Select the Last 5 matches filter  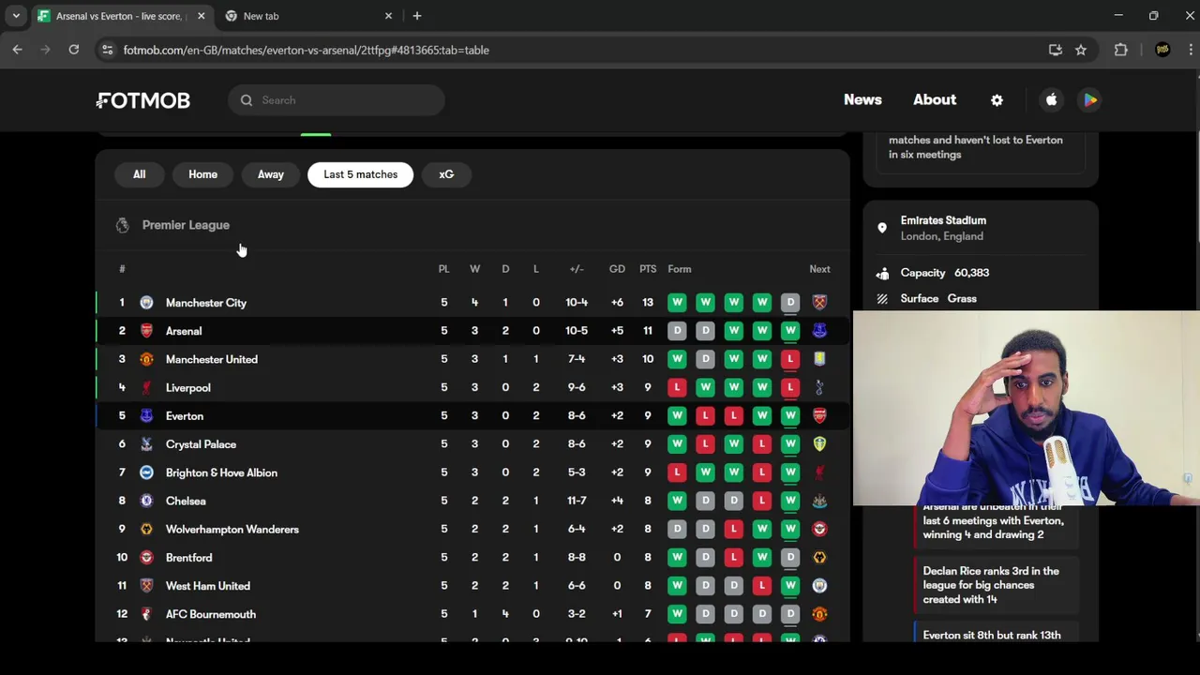point(360,174)
